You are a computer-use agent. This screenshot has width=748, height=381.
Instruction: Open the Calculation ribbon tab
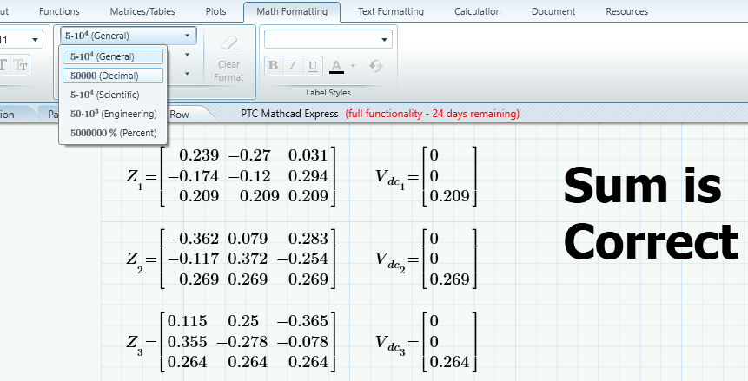[478, 11]
